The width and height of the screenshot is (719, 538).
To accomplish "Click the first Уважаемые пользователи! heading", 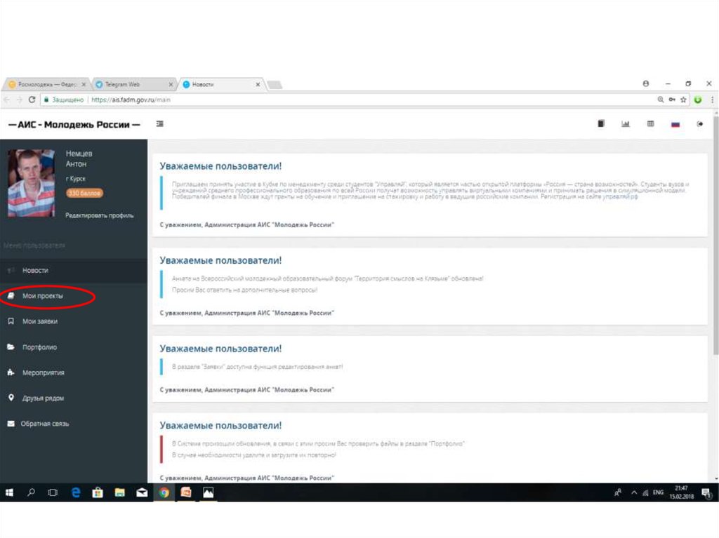I will pos(220,166).
